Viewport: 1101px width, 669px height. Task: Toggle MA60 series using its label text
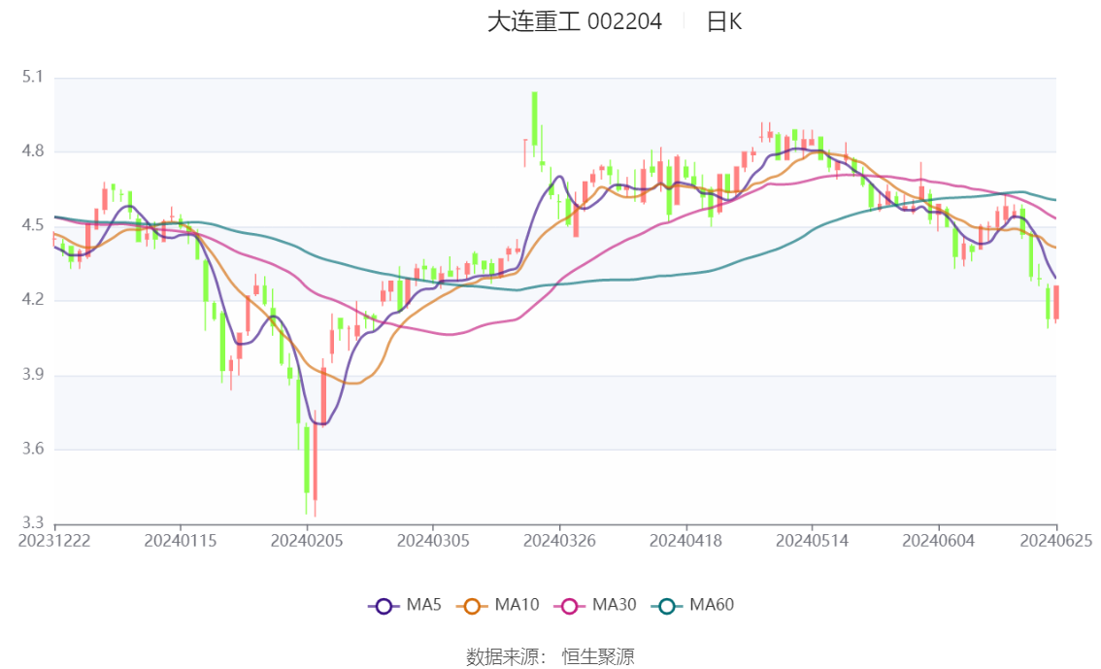click(x=712, y=605)
